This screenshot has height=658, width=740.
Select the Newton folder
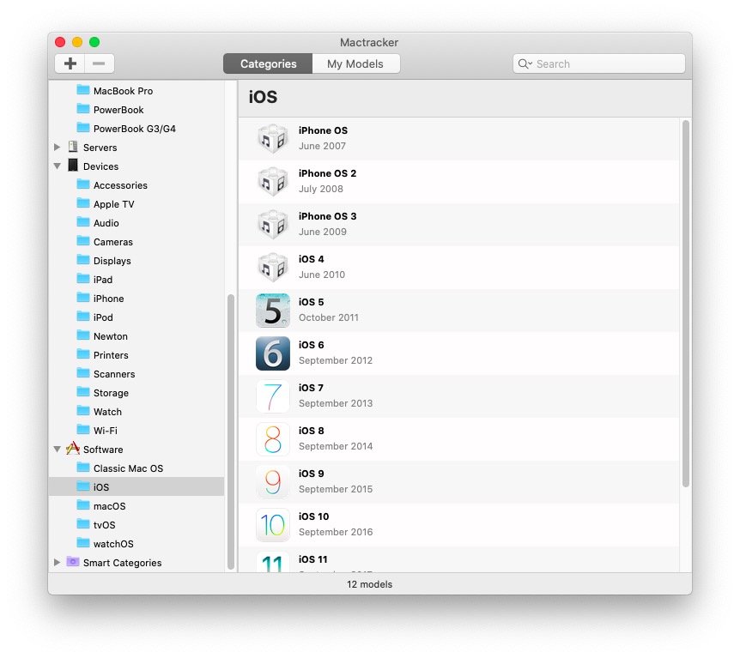(x=136, y=335)
